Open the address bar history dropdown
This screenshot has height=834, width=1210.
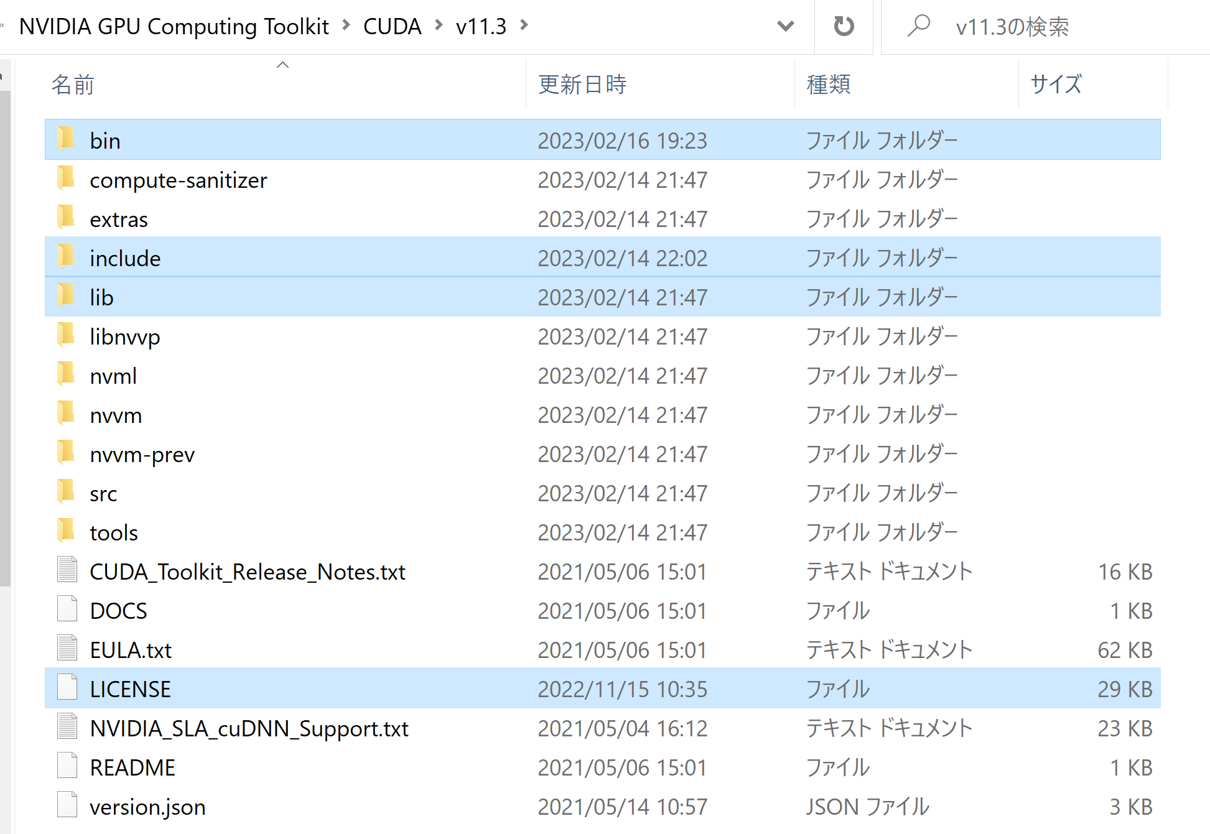tap(786, 26)
